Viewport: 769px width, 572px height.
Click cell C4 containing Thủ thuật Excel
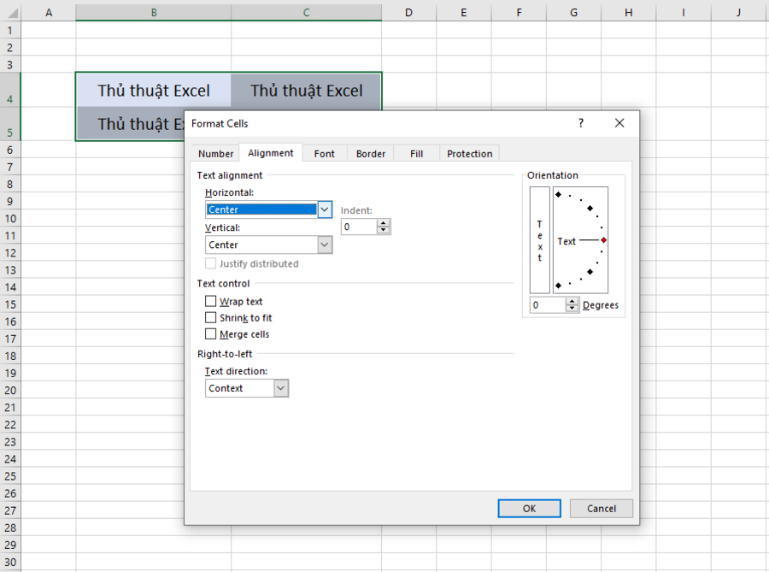[307, 91]
